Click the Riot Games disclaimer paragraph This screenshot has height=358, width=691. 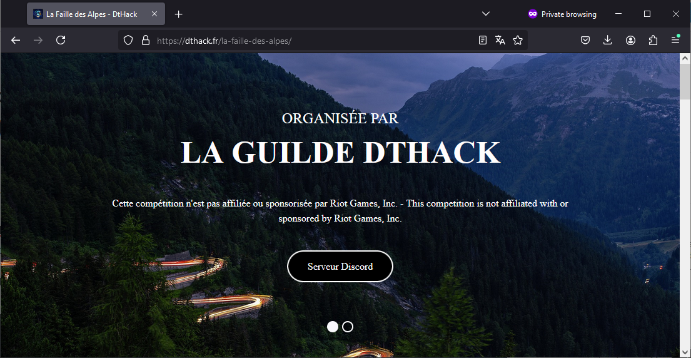point(340,211)
